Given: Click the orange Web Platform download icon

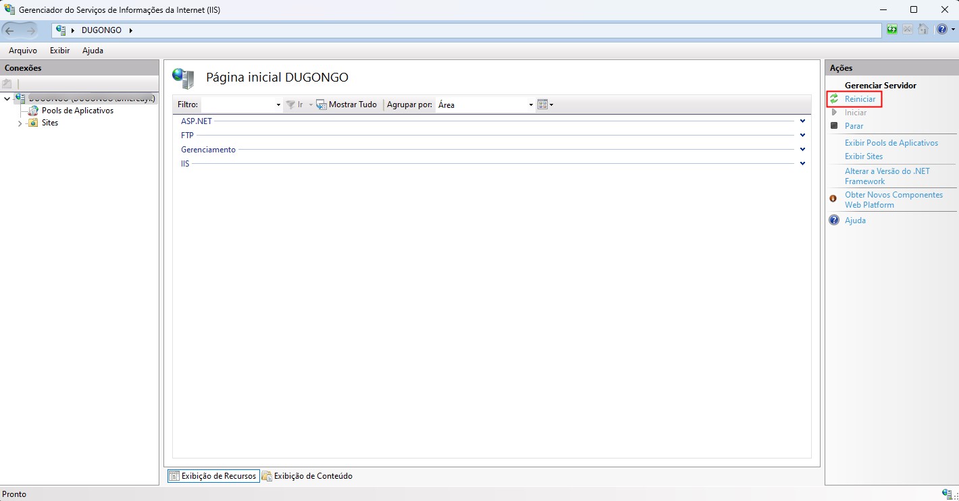Looking at the screenshot, I should (833, 198).
